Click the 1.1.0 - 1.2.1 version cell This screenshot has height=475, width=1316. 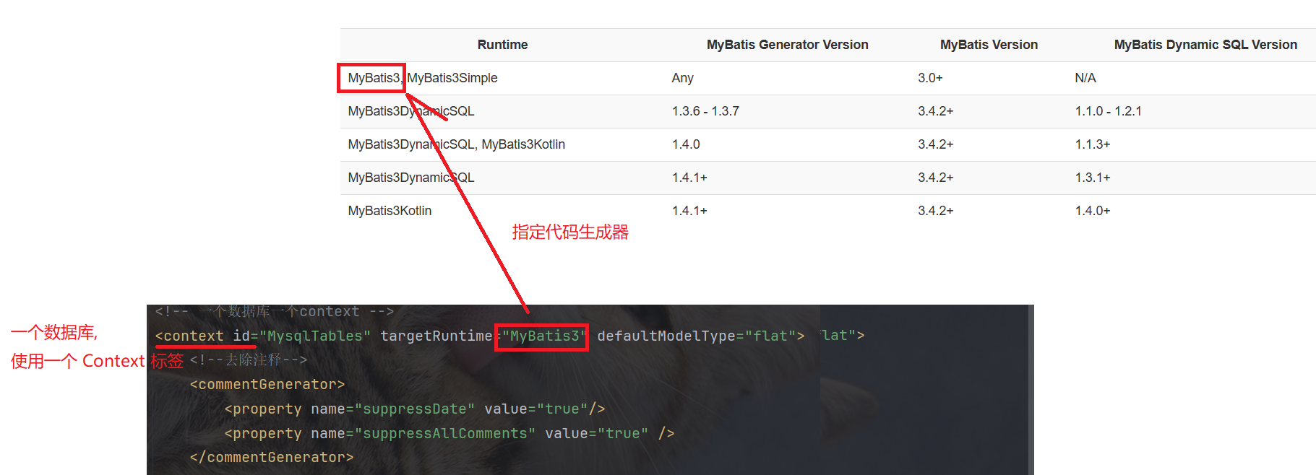pos(1108,111)
